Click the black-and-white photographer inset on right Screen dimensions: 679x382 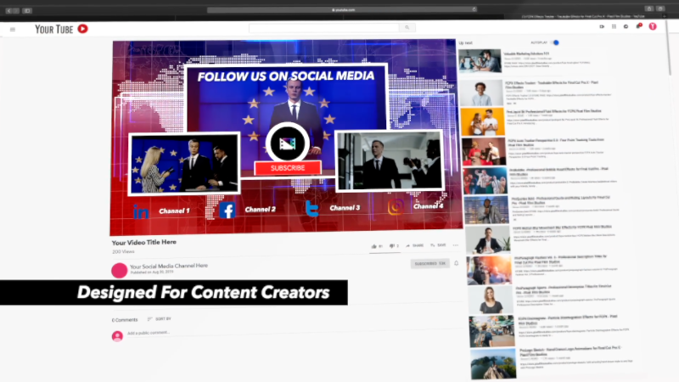[390, 160]
